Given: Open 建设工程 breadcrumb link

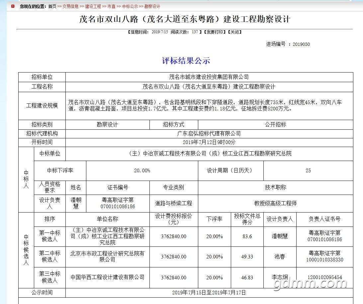Looking at the screenshot, I should point(93,7).
